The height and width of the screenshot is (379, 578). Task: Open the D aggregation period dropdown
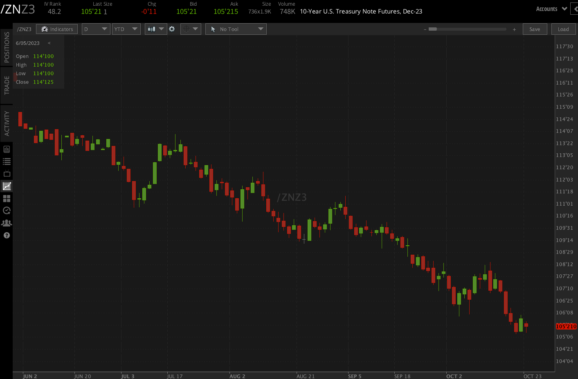point(96,29)
